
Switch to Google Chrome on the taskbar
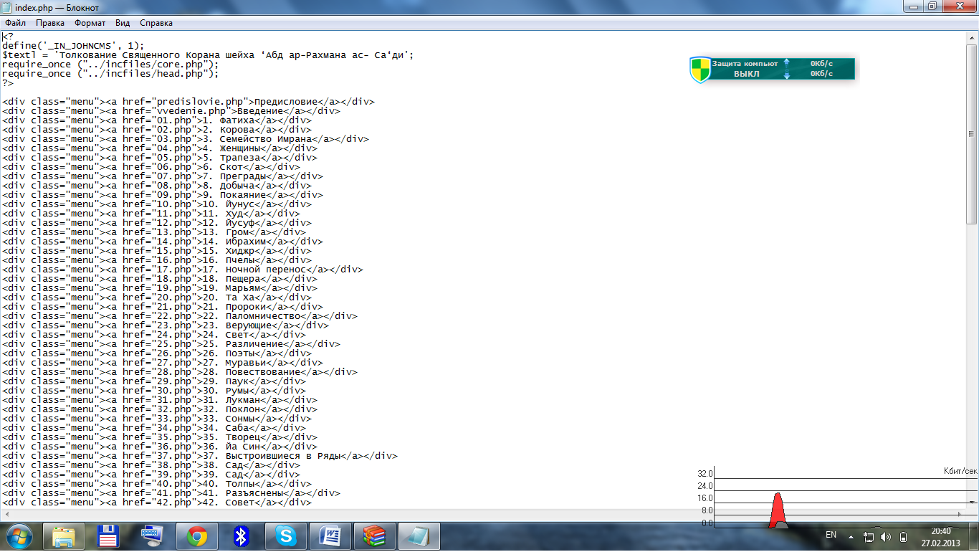coord(196,536)
